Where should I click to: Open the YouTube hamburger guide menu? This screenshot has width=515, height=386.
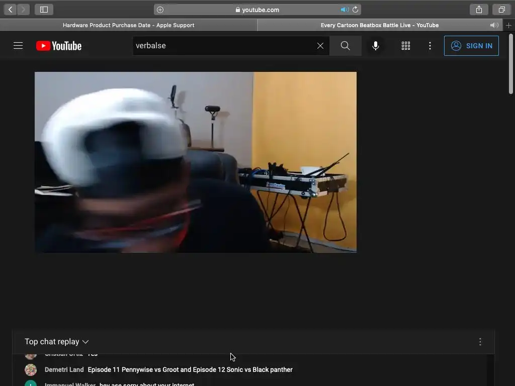point(18,46)
